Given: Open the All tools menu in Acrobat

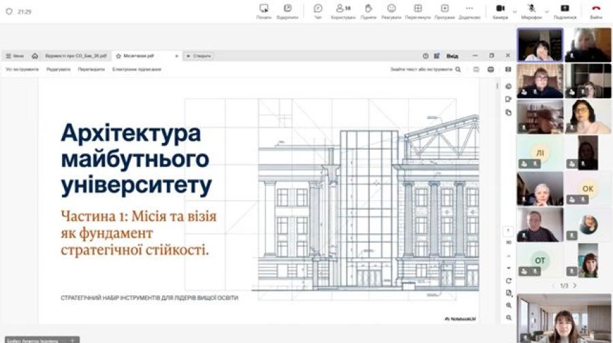Looking at the screenshot, I should pyautogui.click(x=22, y=69).
